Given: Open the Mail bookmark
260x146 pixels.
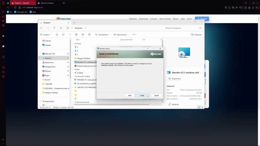Looking at the screenshot, I should click(x=32, y=12).
